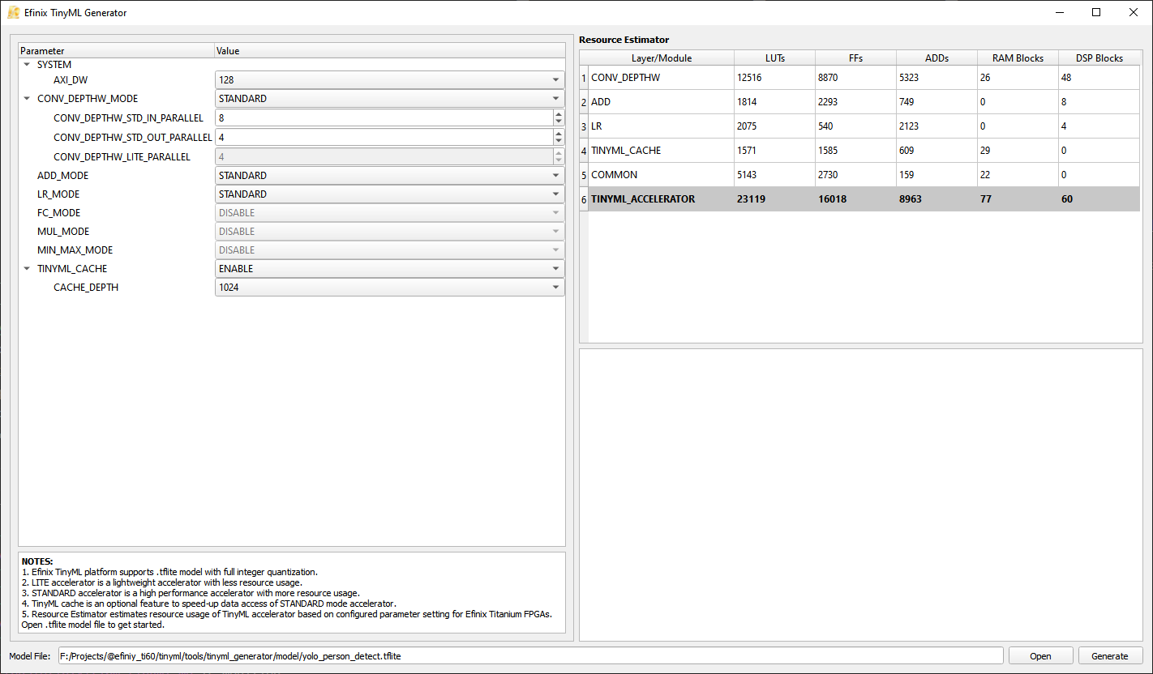Select row header 6 in Resource Estimator
This screenshot has width=1153, height=674.
point(584,199)
